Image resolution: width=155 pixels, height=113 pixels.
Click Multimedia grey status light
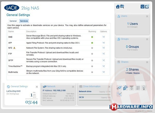coord(92,72)
